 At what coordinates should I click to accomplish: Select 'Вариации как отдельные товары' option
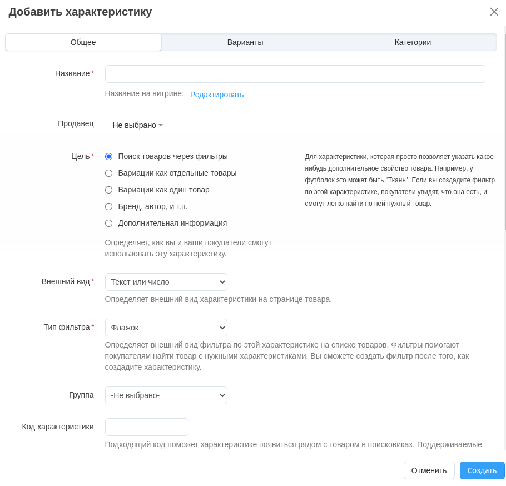pyautogui.click(x=108, y=173)
